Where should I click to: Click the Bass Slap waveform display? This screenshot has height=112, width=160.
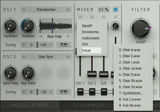click(x=55, y=26)
